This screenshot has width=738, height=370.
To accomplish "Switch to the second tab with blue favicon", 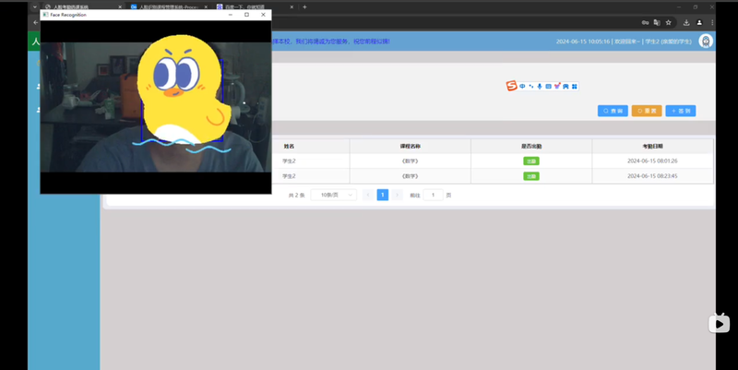I will [x=167, y=7].
